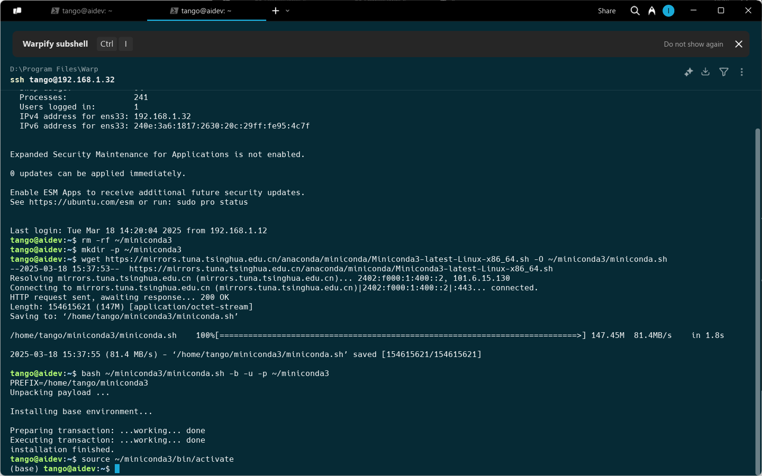Click the 'installation finished.' line
The width and height of the screenshot is (762, 476).
62,450
